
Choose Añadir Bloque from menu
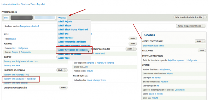coord(65,25)
